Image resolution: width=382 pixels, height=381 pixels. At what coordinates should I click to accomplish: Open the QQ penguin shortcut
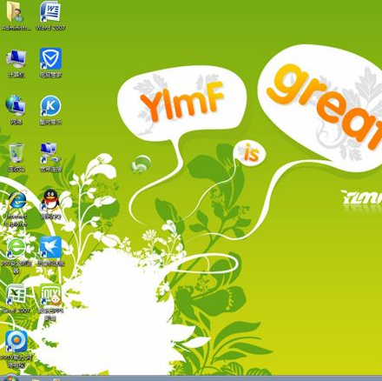(50, 200)
